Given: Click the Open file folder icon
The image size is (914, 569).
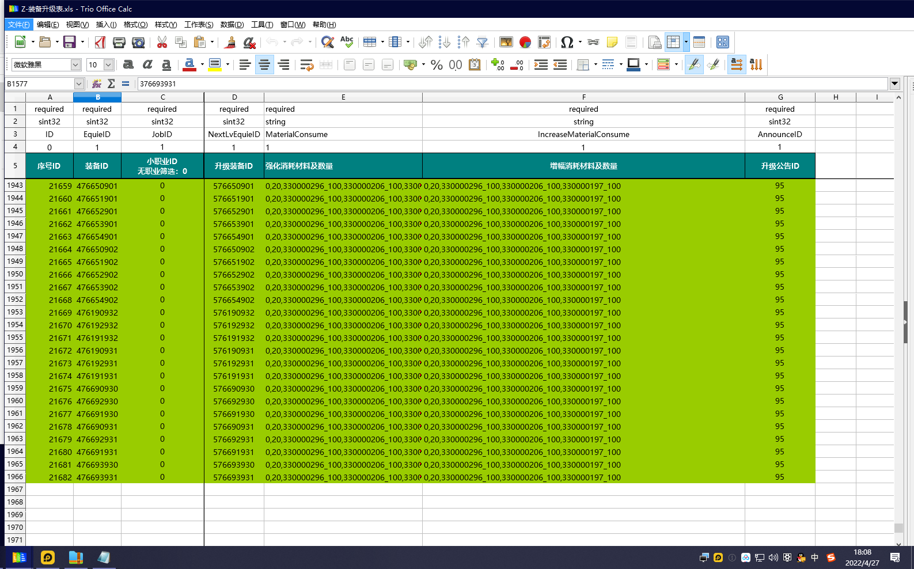Looking at the screenshot, I should [45, 42].
